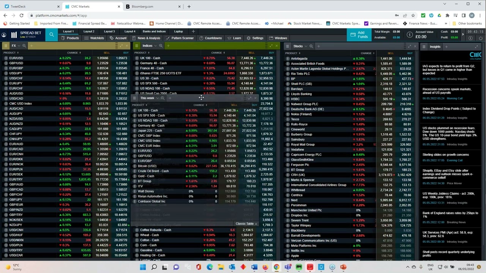Add a new tab in This week panel
Viewport: 486px width, 273px height.
[x=170, y=98]
